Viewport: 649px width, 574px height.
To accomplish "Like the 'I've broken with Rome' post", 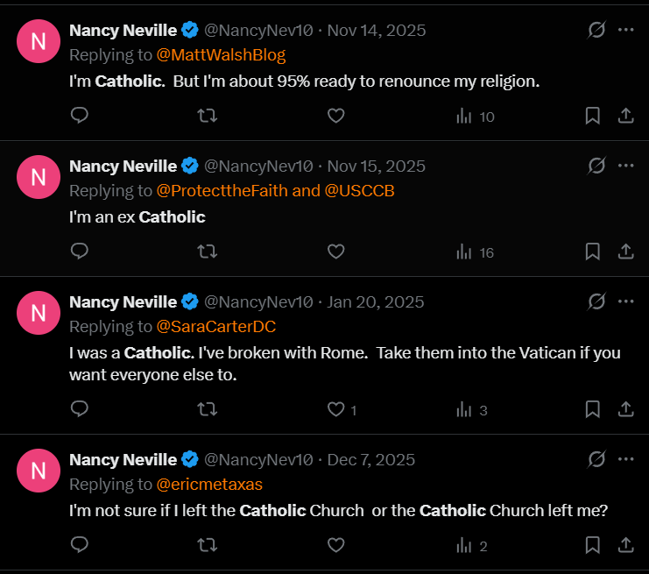I will pyautogui.click(x=335, y=409).
